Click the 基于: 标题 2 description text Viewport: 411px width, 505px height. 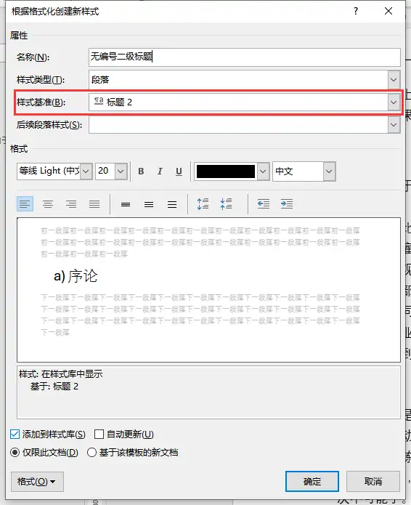pos(54,387)
